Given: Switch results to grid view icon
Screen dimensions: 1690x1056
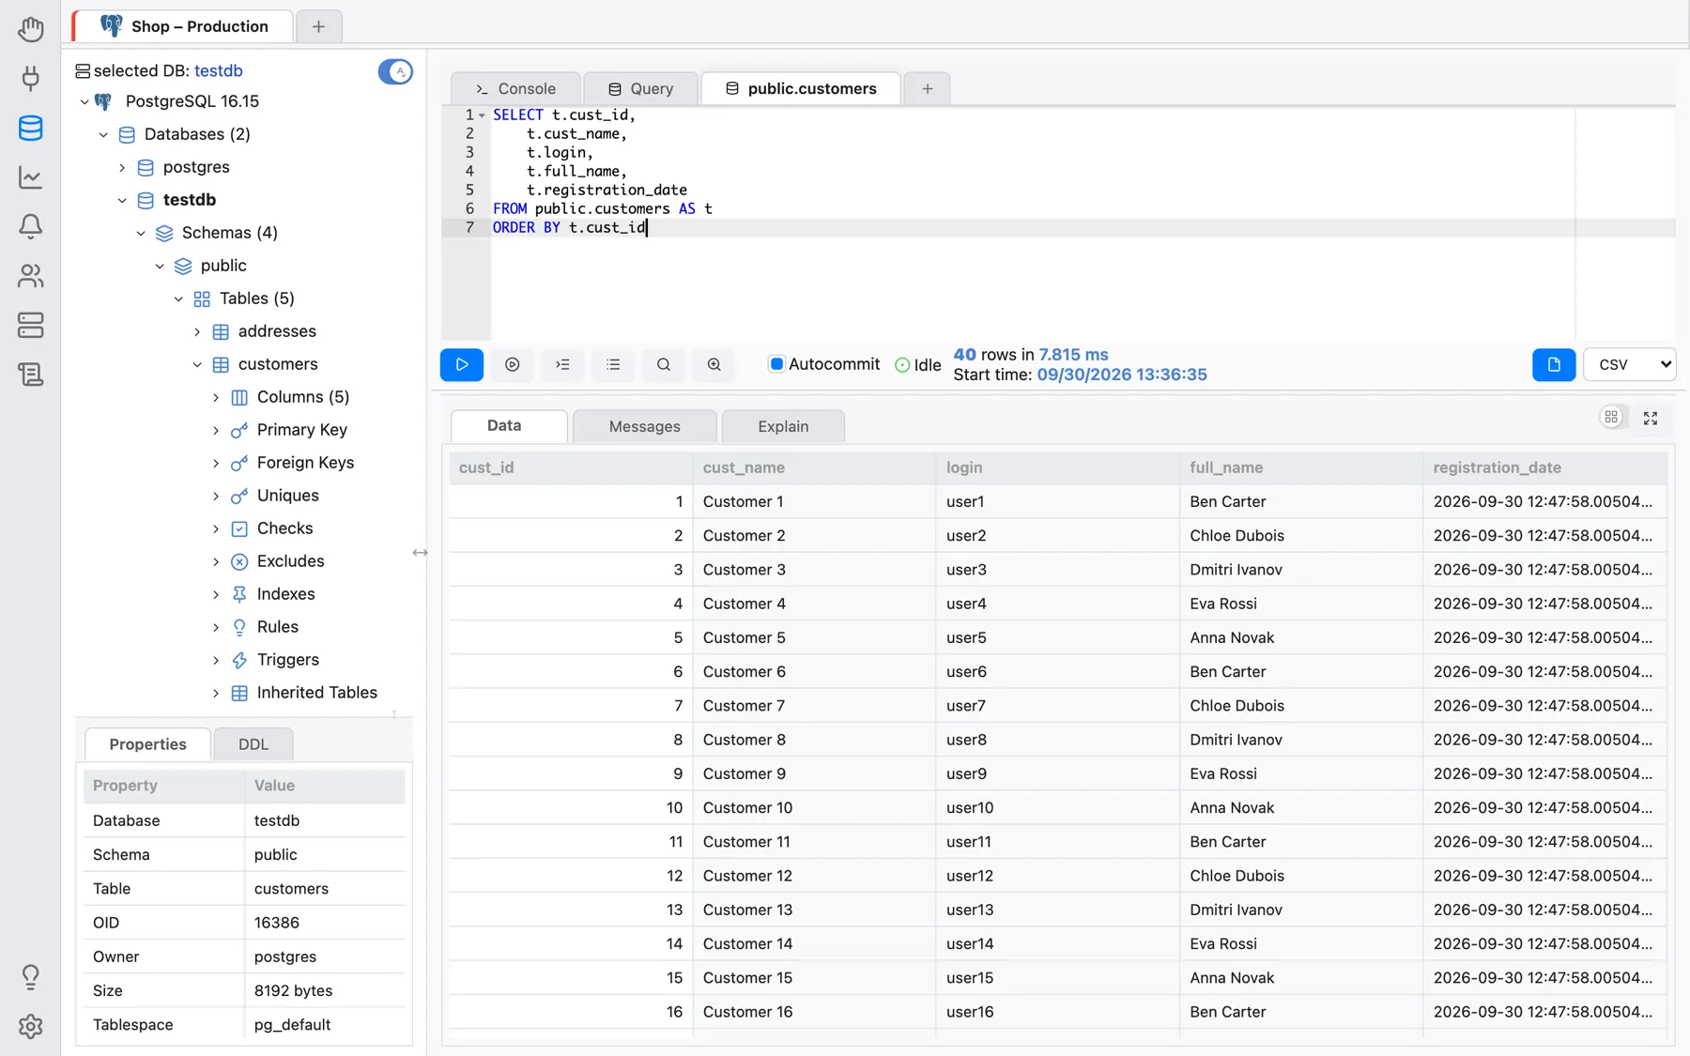Looking at the screenshot, I should [x=1611, y=418].
